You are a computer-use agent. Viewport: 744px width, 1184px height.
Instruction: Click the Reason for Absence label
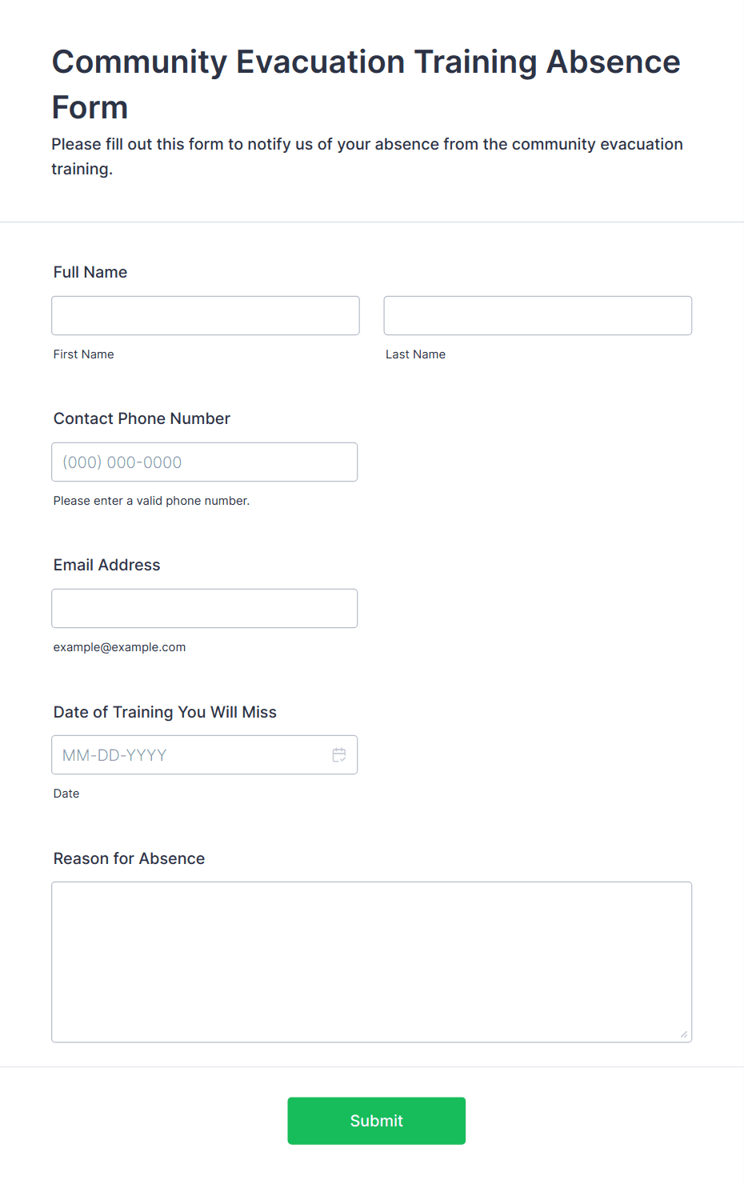click(x=129, y=858)
